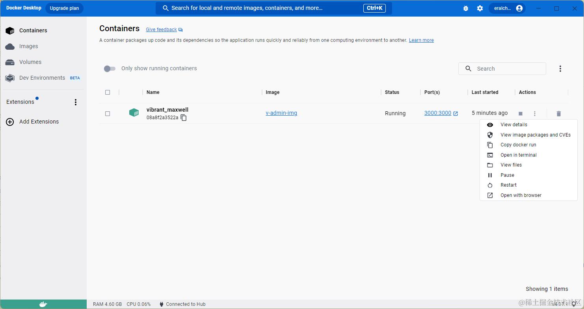This screenshot has height=309, width=584.
Task: Open the vibrant_maxwell container name
Action: point(167,110)
